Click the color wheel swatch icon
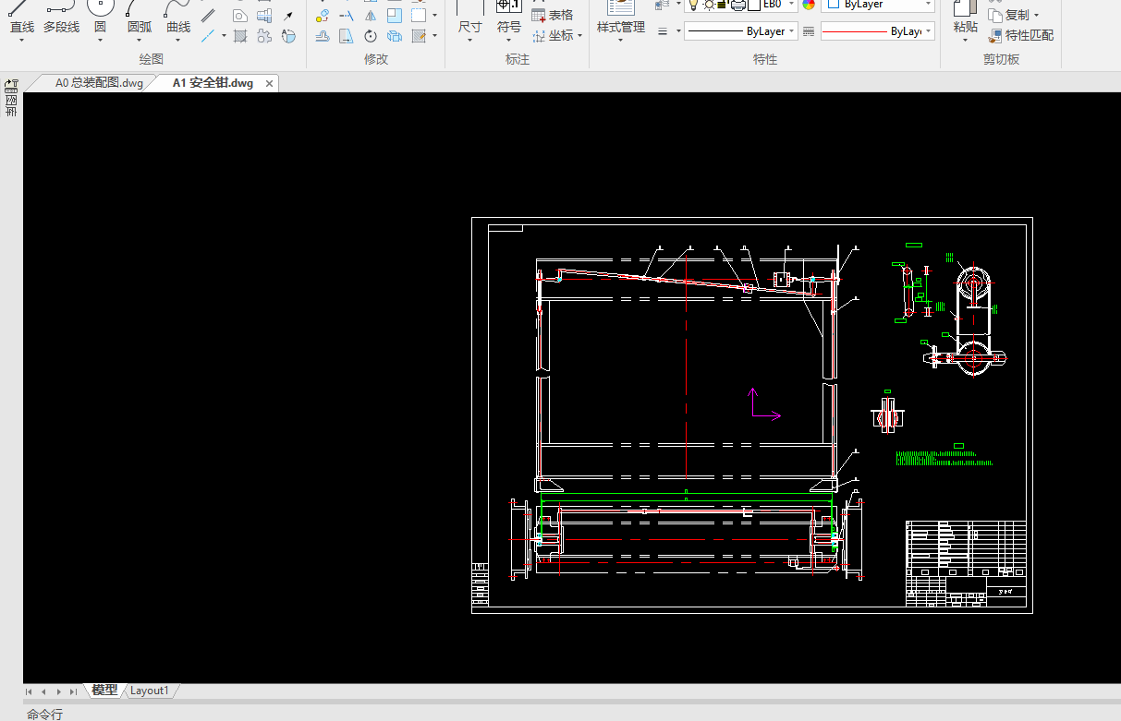The width and height of the screenshot is (1121, 721). click(x=809, y=5)
